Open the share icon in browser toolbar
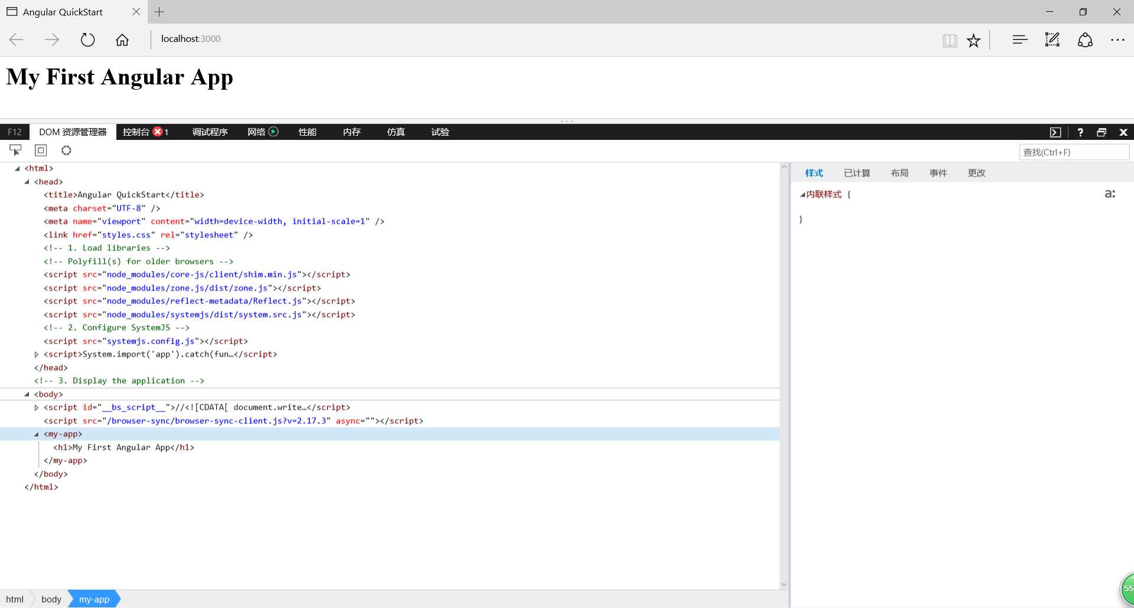Viewport: 1134px width, 608px height. tap(1085, 40)
